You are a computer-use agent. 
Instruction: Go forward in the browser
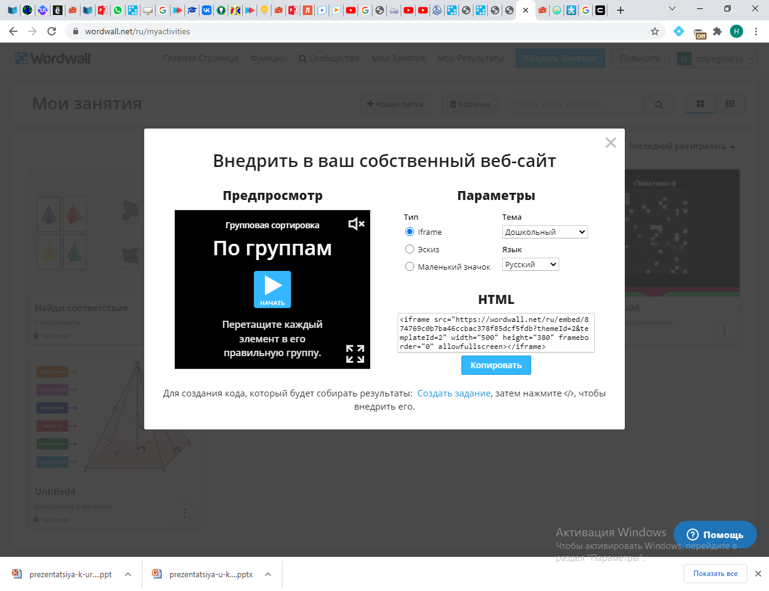tap(32, 31)
